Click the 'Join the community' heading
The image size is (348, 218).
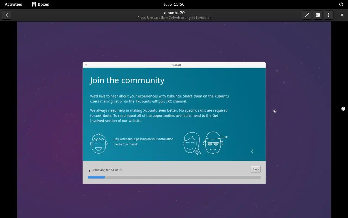(x=127, y=80)
